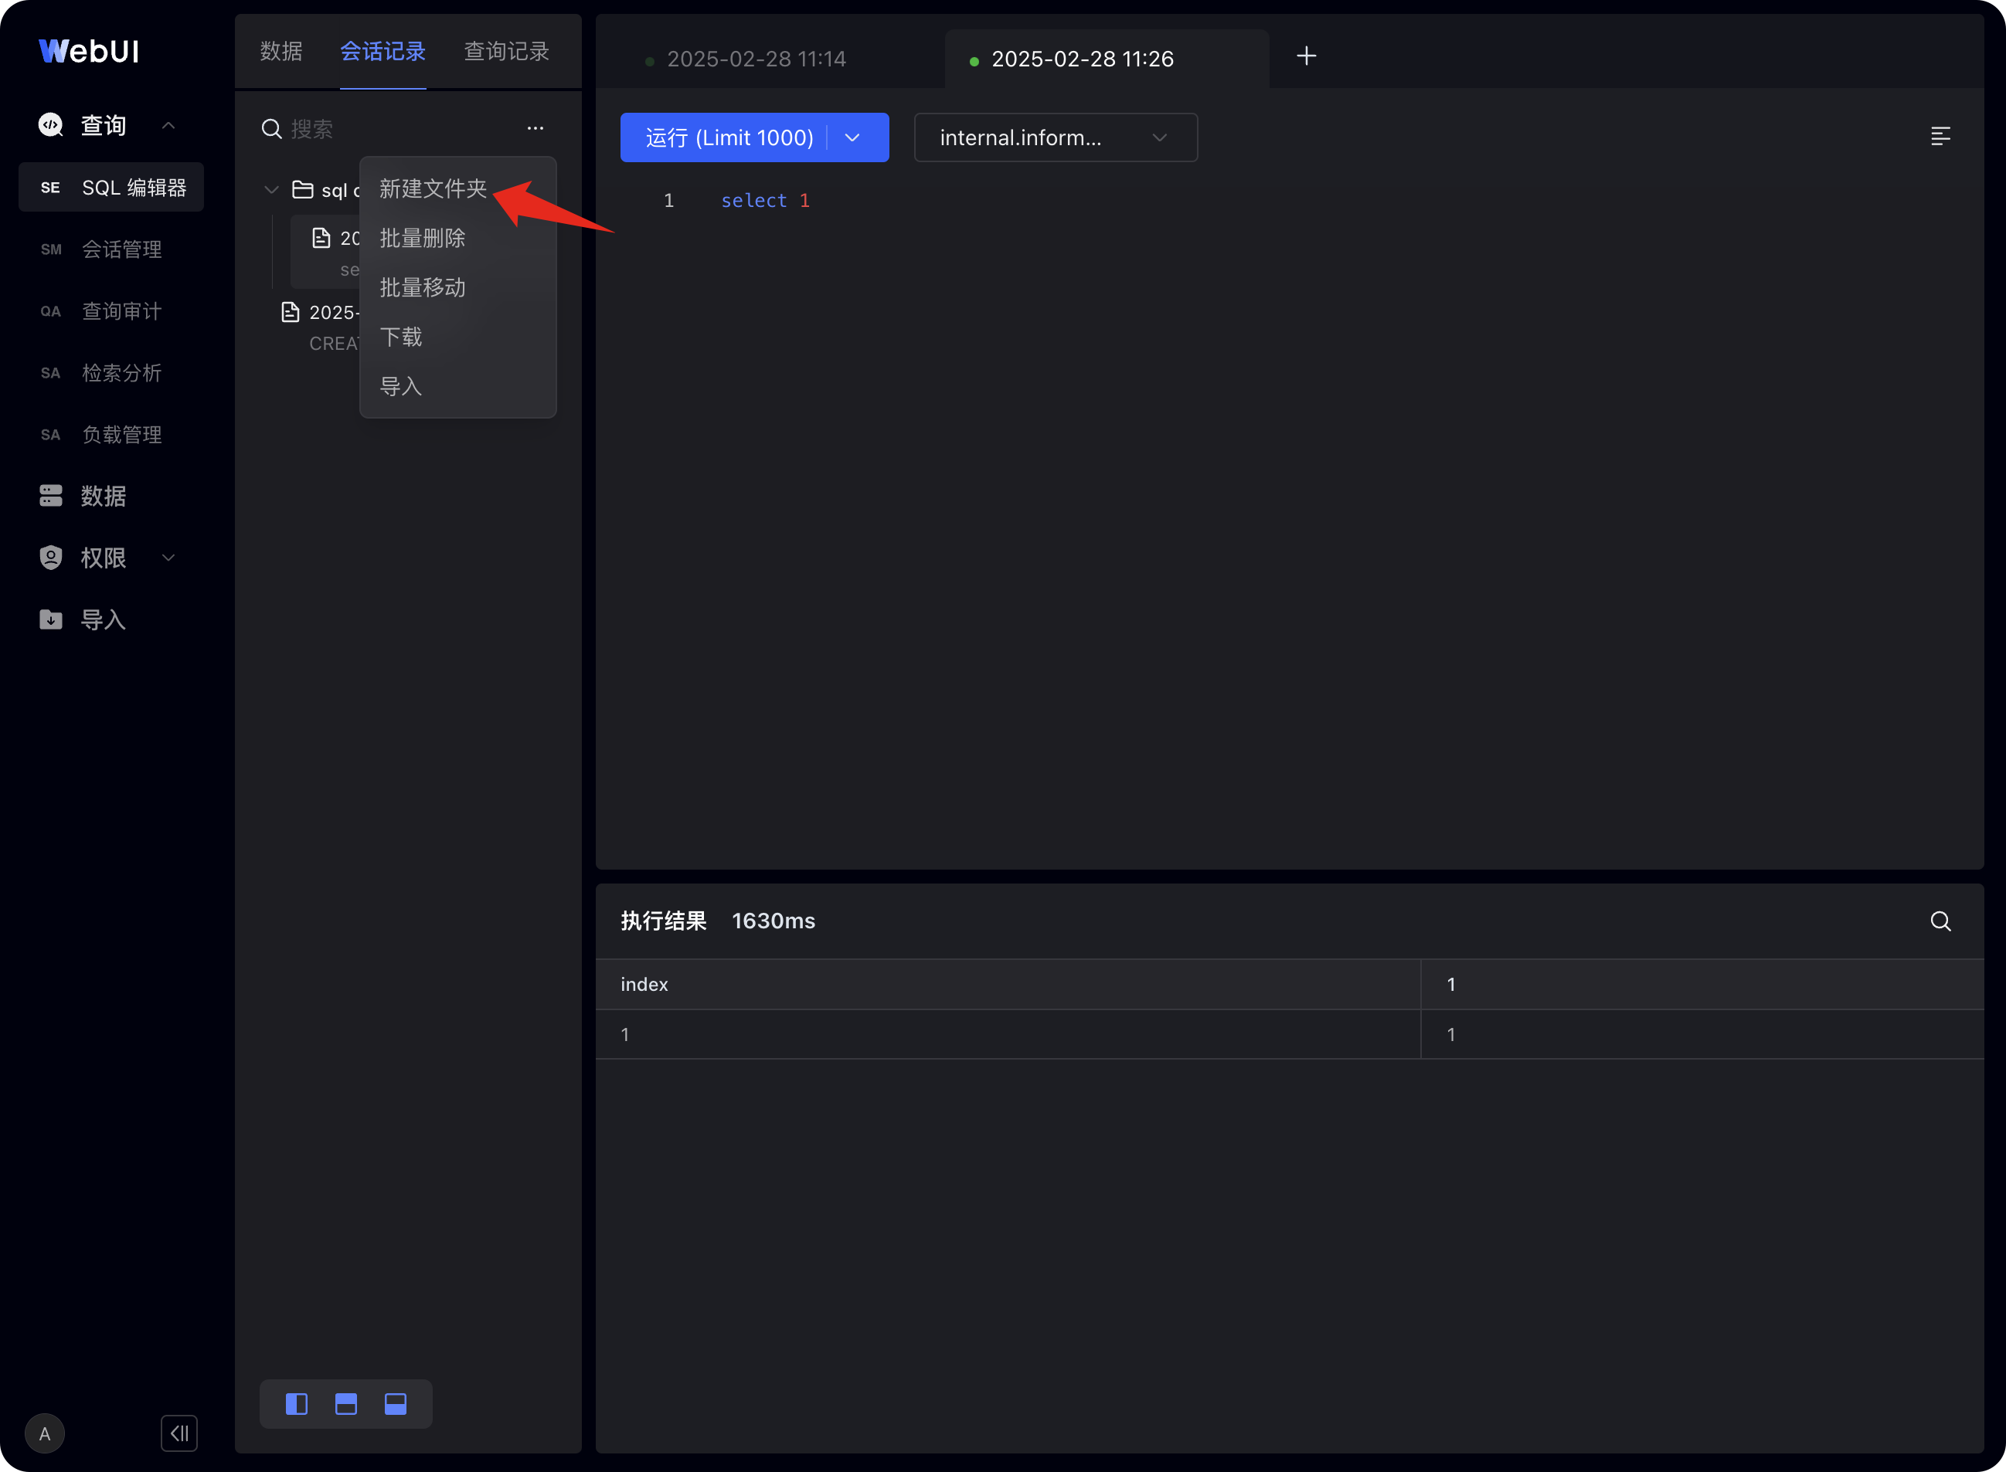Choose 新建文件夹 from the menu
This screenshot has height=1472, width=2006.
433,189
